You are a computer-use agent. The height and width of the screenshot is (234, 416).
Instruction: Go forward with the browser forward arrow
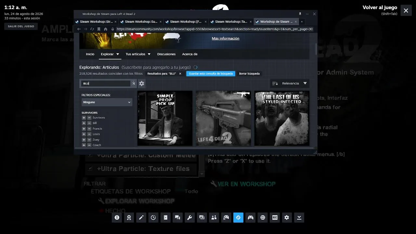85,29
